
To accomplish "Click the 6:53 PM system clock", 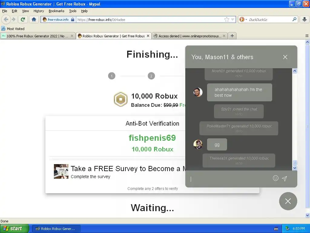I will (299, 228).
